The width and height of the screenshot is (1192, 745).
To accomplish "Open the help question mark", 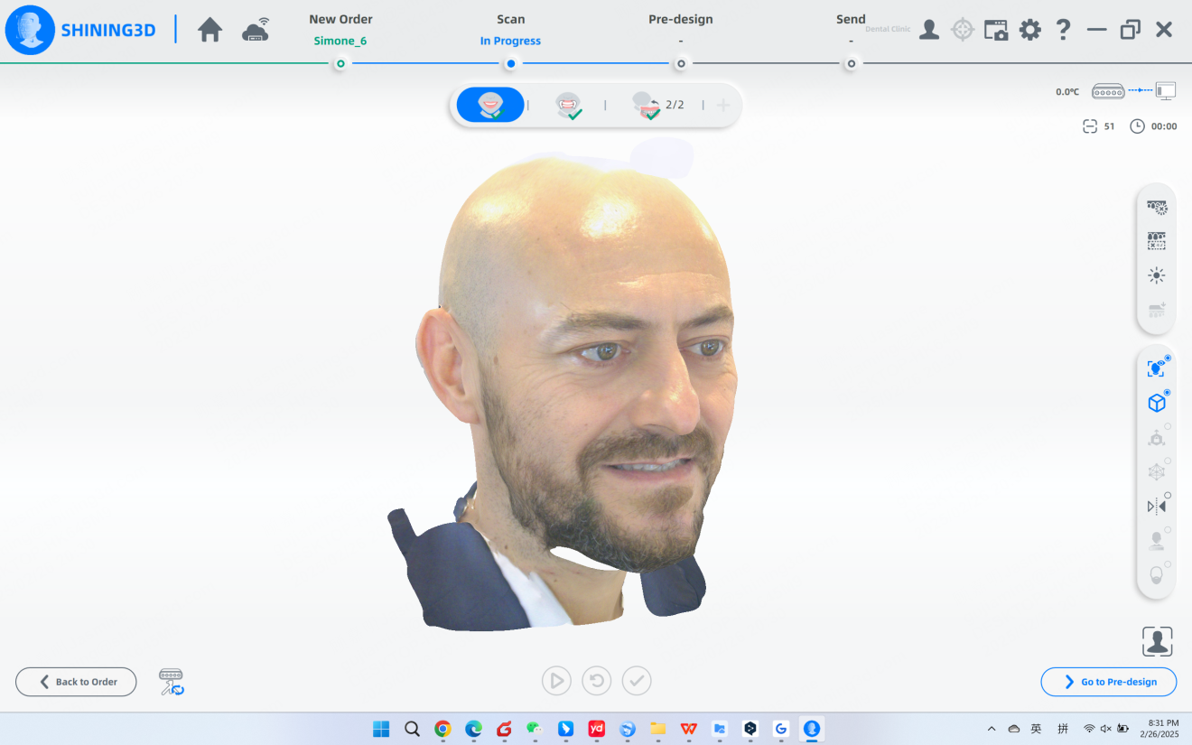I will pos(1064,30).
